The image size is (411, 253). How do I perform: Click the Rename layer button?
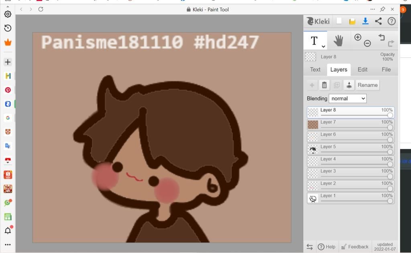[368, 85]
